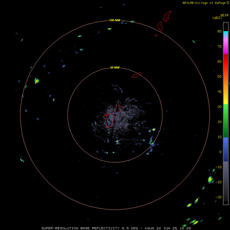Click the 20 value on the dBZ scale
Image resolution: width=230 pixels, height=230 pixels.
point(220,122)
